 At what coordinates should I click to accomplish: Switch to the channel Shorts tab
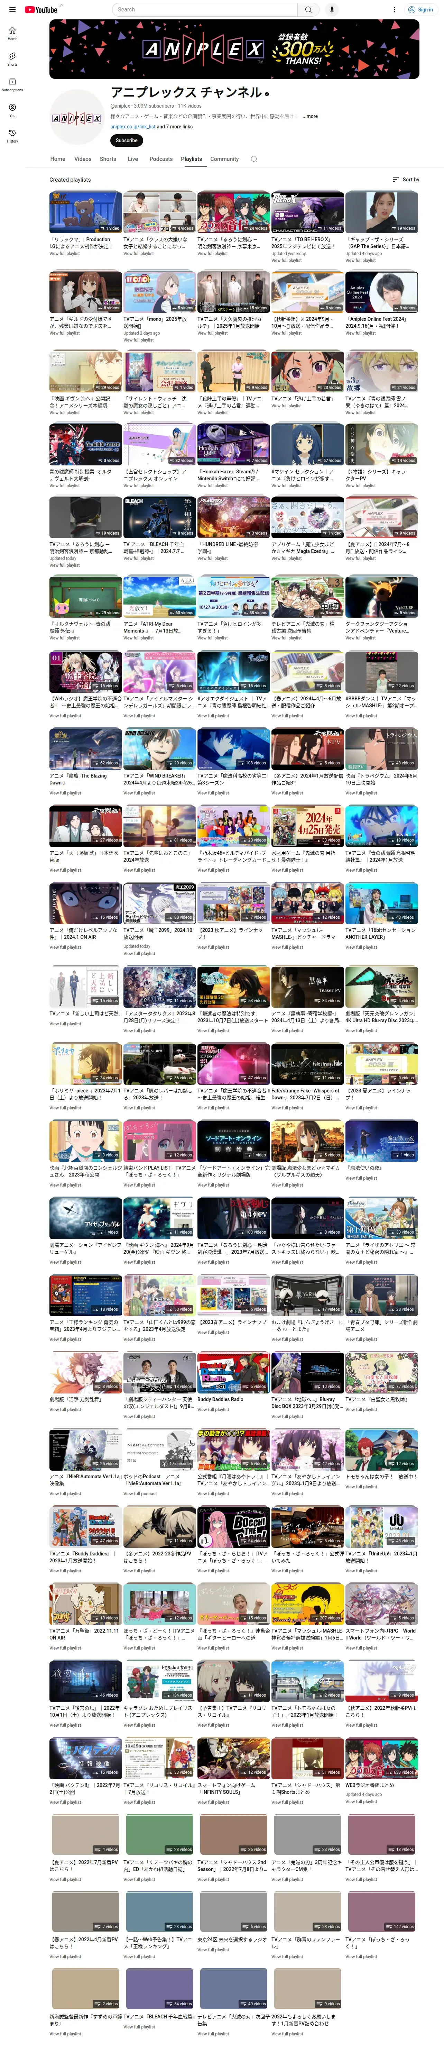[108, 159]
